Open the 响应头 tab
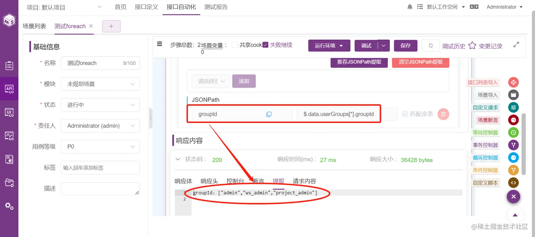 coord(209,181)
